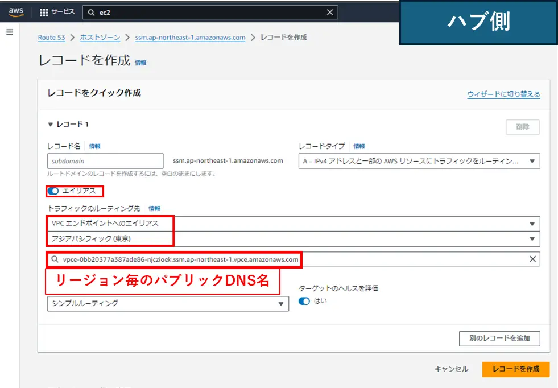Click 情報 link beside レコードタイプ
The width and height of the screenshot is (558, 388).
click(359, 146)
